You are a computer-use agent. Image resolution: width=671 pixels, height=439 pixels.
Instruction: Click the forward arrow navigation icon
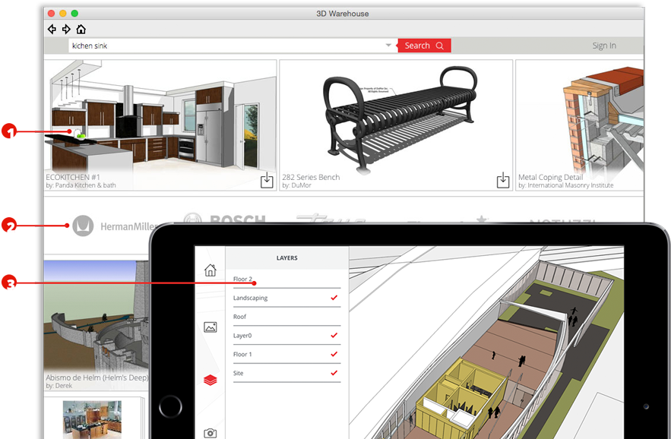[66, 30]
